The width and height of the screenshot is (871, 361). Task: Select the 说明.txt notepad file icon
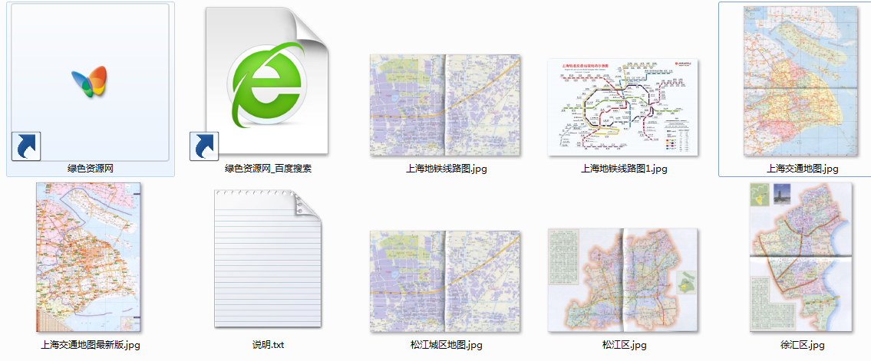(x=267, y=258)
